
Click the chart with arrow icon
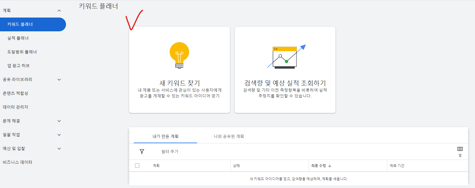tap(285, 57)
